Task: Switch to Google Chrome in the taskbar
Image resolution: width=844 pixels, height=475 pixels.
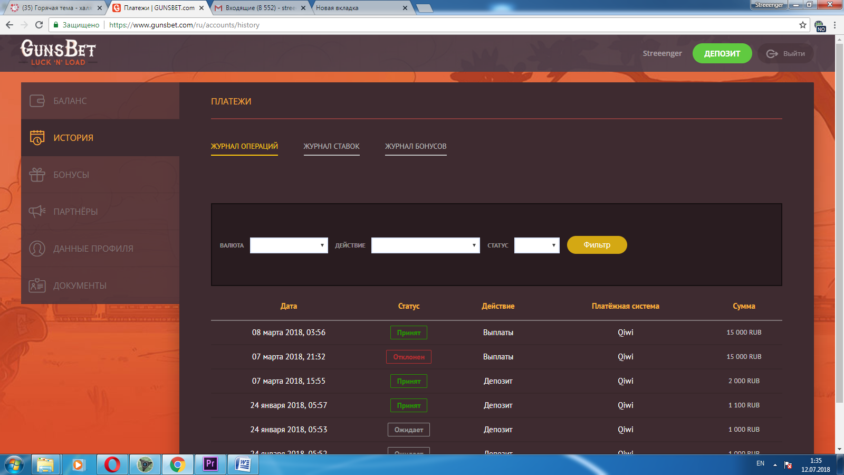Action: pos(177,464)
